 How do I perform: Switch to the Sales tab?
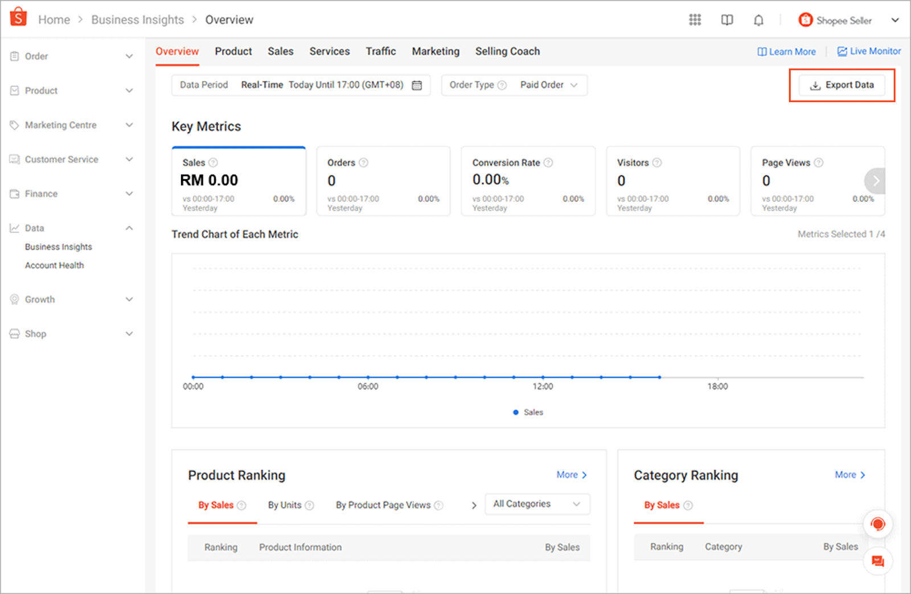pos(281,51)
